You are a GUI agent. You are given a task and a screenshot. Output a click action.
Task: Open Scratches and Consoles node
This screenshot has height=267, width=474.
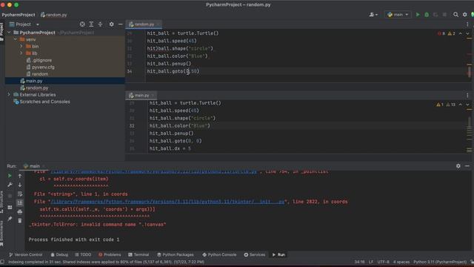[41, 102]
